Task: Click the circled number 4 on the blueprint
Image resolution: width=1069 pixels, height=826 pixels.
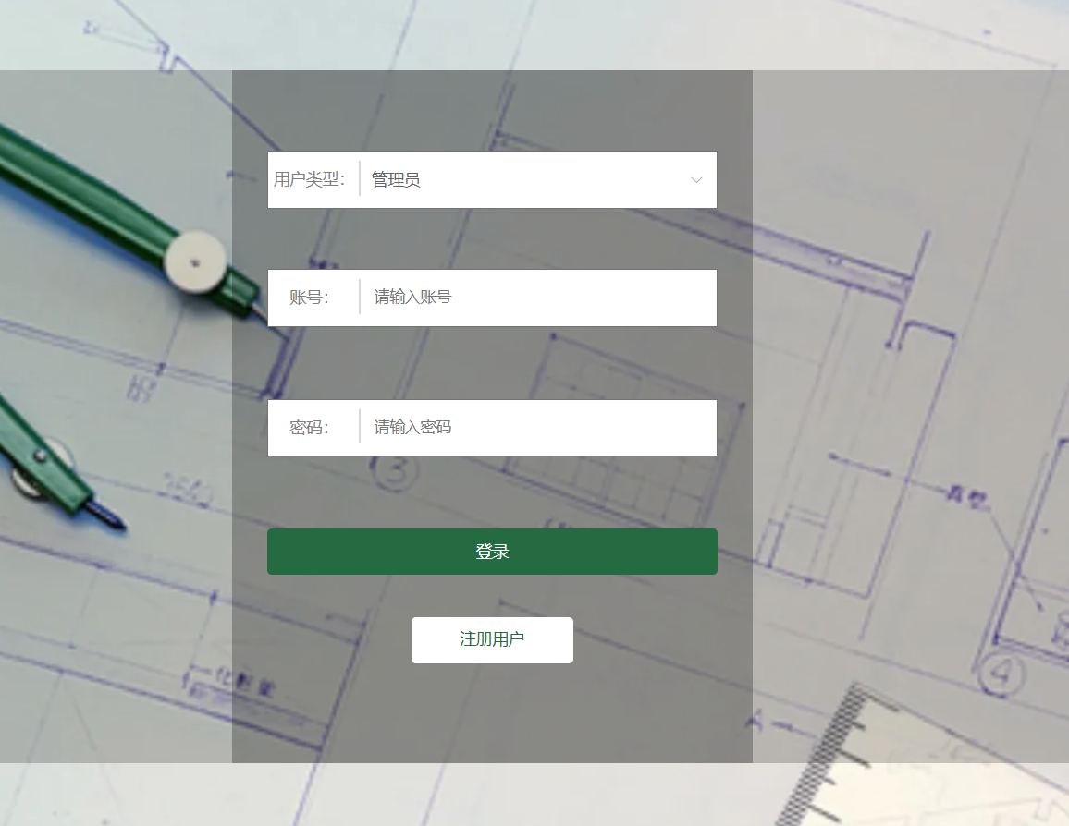Action: pos(1001,675)
